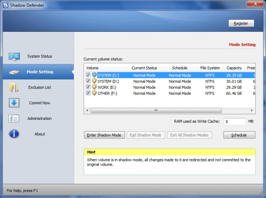Open the Schedule button
The width and height of the screenshot is (266, 198).
(239, 135)
